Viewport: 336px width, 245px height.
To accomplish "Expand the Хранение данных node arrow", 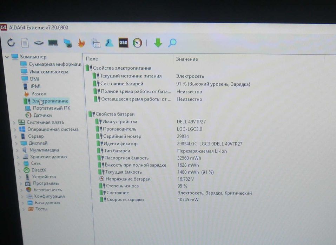I will [x=18, y=157].
